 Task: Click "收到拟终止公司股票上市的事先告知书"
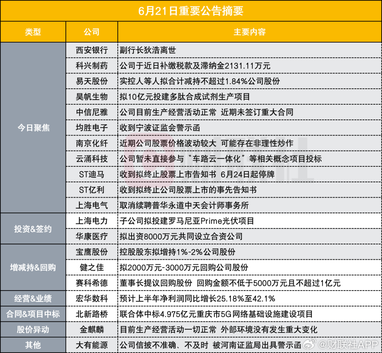click(x=188, y=190)
